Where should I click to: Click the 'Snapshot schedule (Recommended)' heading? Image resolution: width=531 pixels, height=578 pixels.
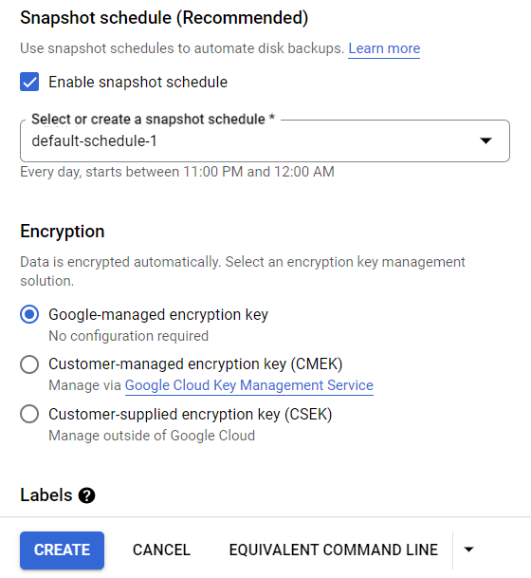point(164,18)
